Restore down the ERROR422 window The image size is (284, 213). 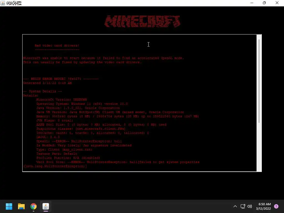click(x=264, y=3)
